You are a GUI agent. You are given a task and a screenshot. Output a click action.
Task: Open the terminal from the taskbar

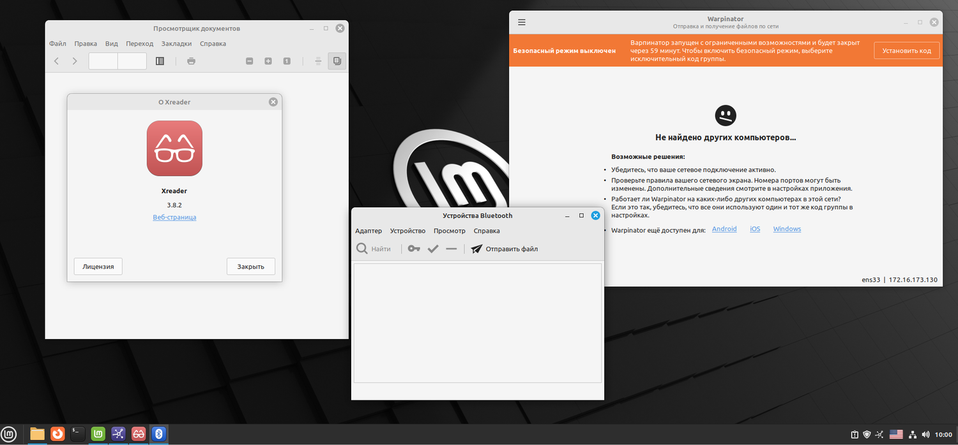(x=78, y=434)
